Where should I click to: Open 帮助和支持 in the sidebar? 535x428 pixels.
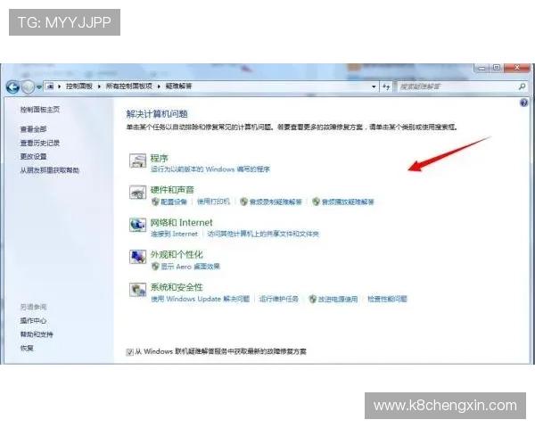click(37, 334)
